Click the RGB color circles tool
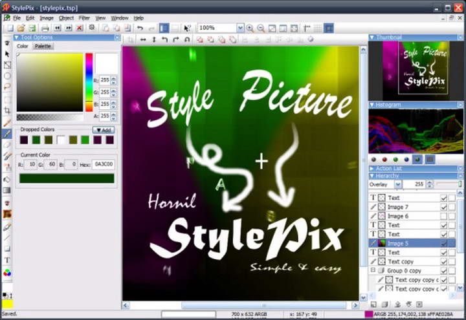Viewport: 466px width, 320px height. pyautogui.click(x=7, y=273)
